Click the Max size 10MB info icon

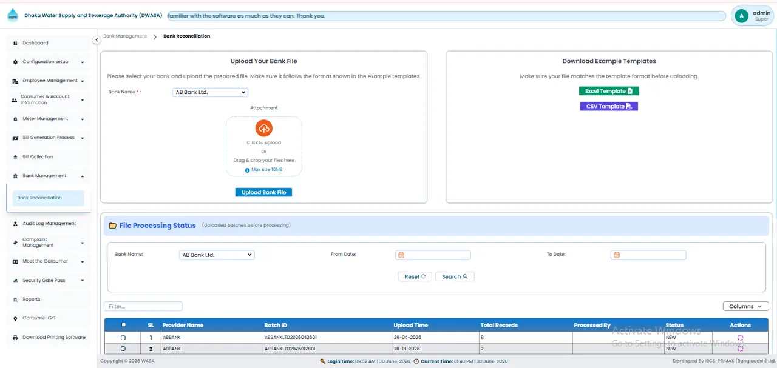pos(247,170)
